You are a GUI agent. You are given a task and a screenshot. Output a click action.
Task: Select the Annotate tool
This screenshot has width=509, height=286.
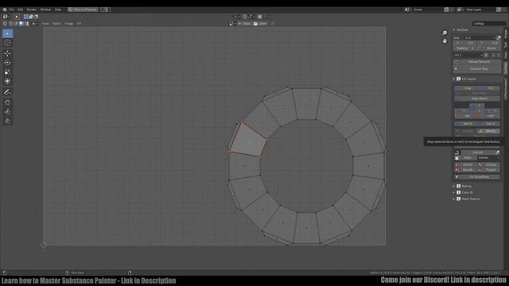7,92
